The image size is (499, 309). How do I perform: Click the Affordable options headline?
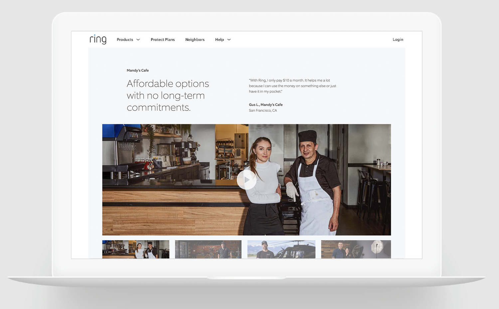click(x=168, y=95)
